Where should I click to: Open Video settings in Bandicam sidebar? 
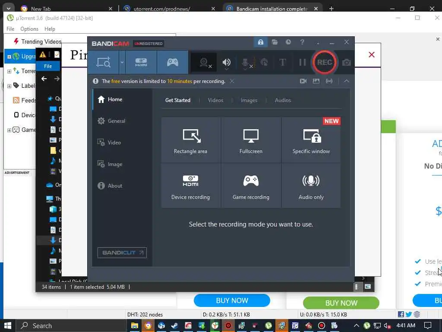pos(122,143)
